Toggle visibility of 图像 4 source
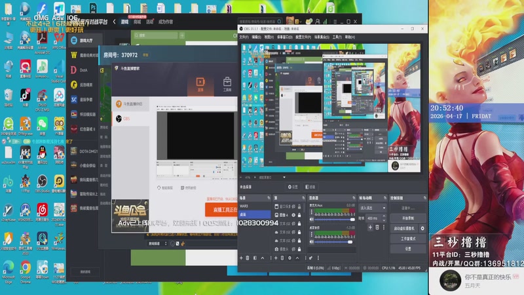The image size is (524, 295). [293, 215]
